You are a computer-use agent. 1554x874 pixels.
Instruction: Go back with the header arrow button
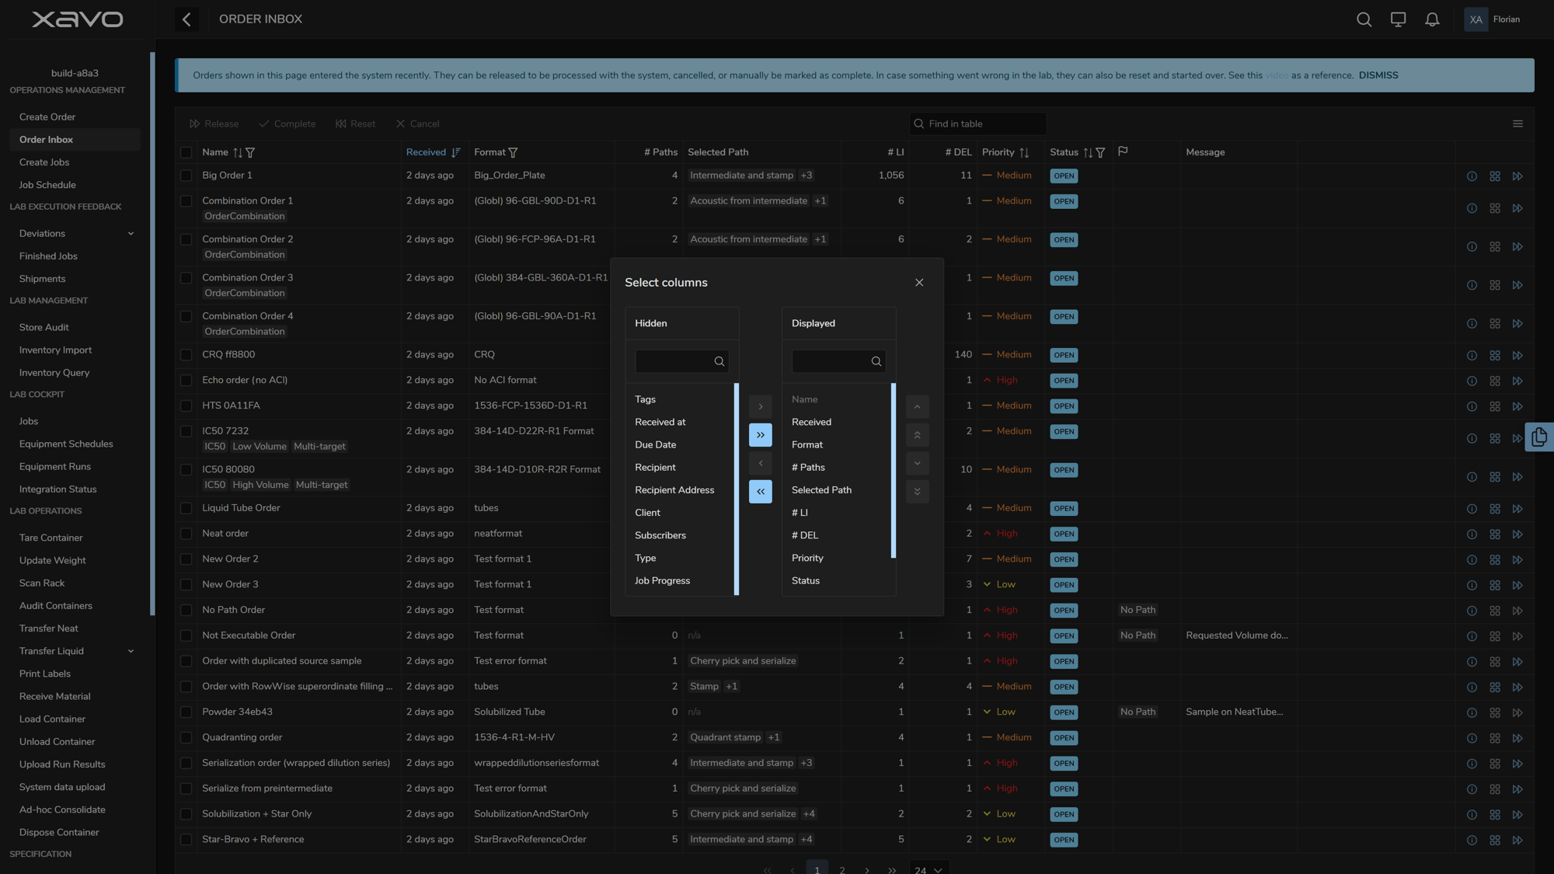tap(186, 19)
